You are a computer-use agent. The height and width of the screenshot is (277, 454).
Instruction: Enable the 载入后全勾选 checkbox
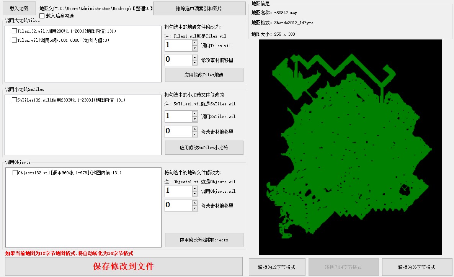tap(42, 16)
